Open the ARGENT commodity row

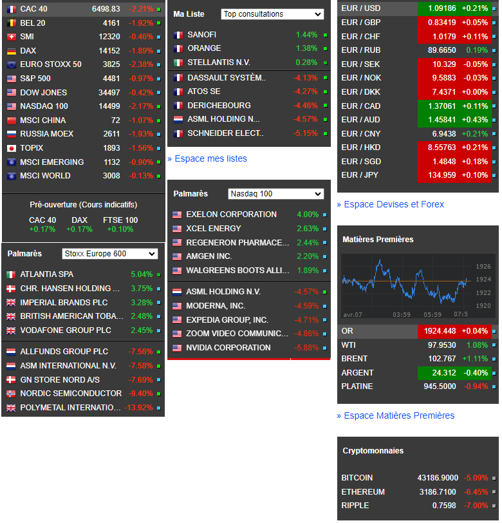(x=418, y=373)
